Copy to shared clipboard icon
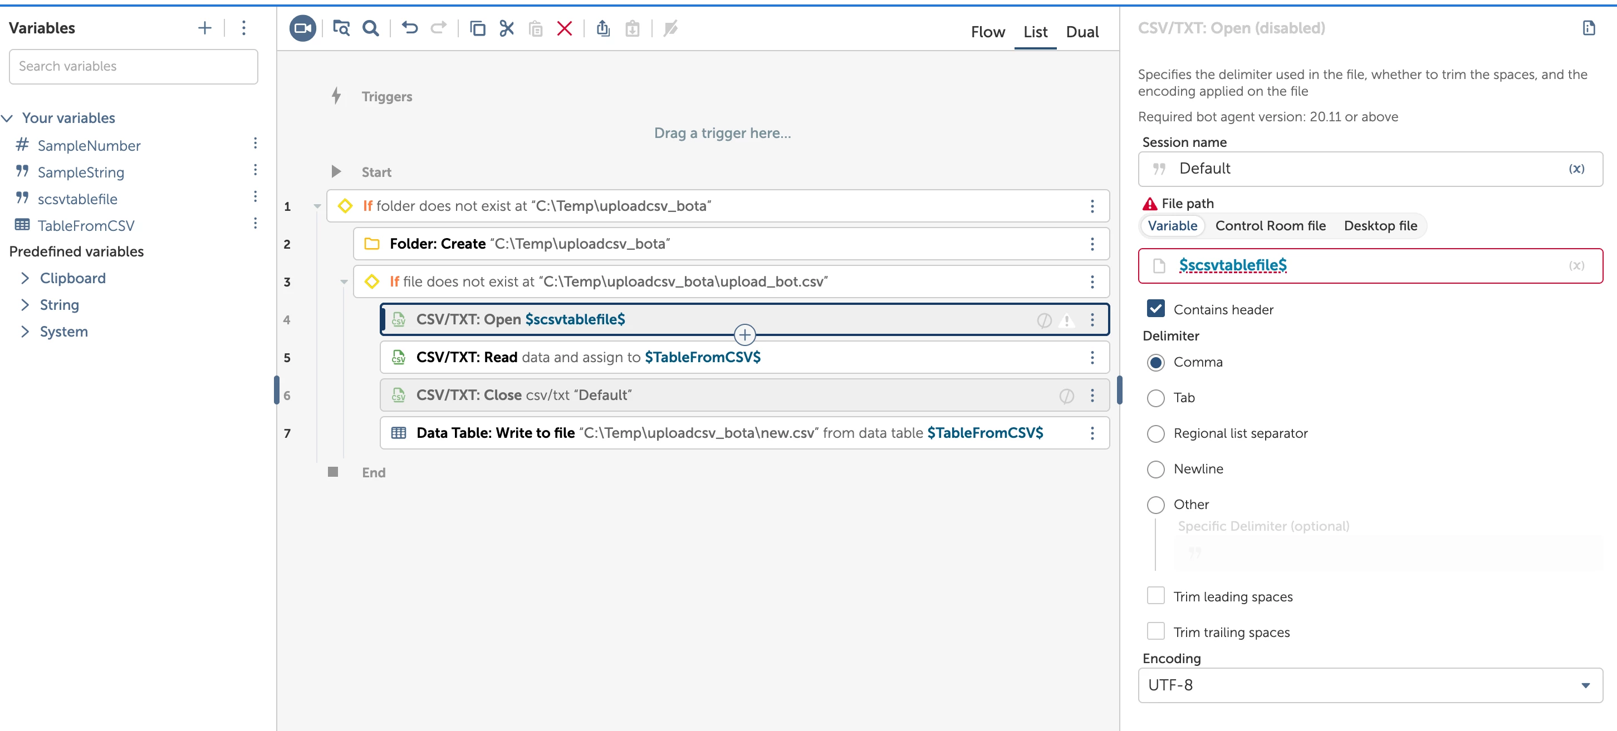Screen dimensions: 1617x731 click(x=602, y=28)
